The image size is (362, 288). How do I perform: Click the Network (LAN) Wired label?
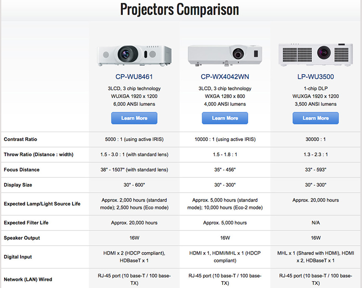pos(28,279)
